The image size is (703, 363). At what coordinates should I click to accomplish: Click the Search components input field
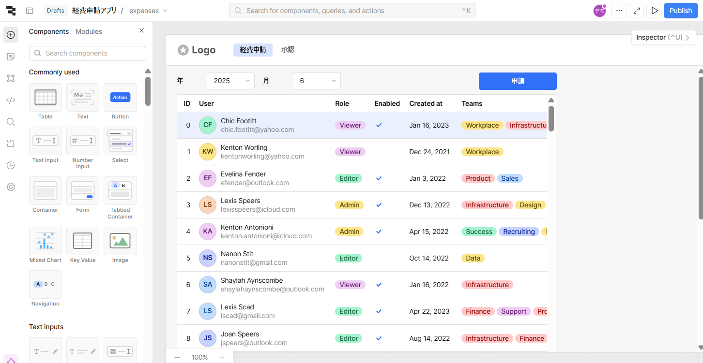(88, 53)
